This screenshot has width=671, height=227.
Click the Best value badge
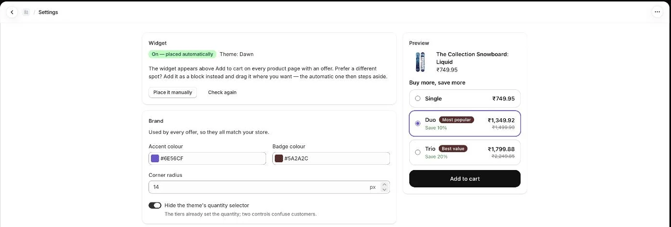(x=453, y=149)
